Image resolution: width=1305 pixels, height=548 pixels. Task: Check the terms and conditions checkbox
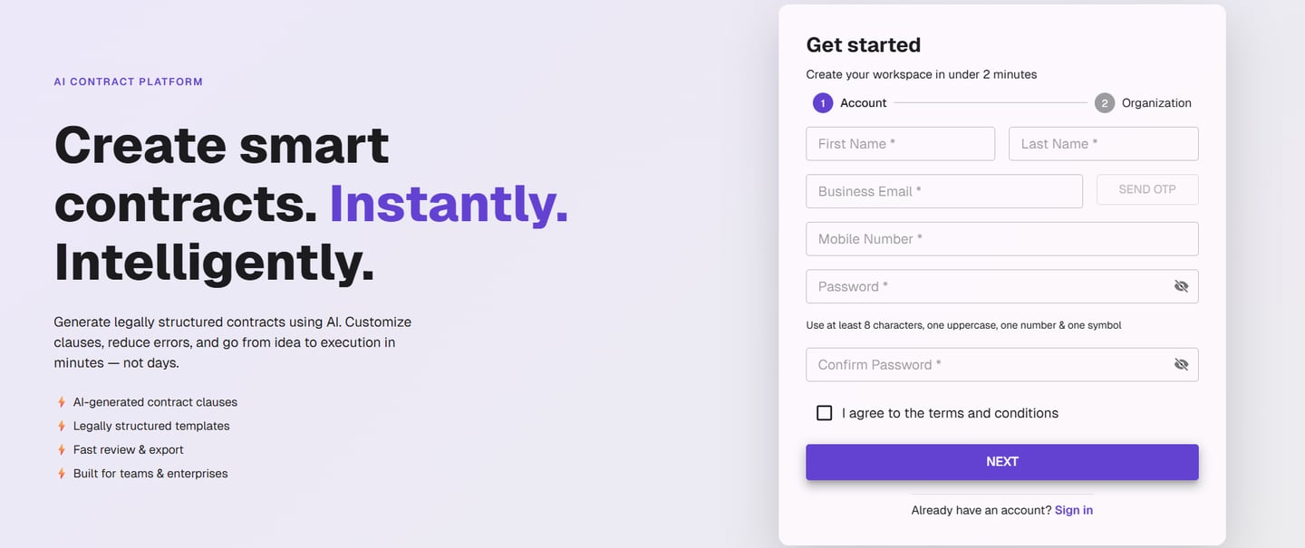[x=824, y=413]
